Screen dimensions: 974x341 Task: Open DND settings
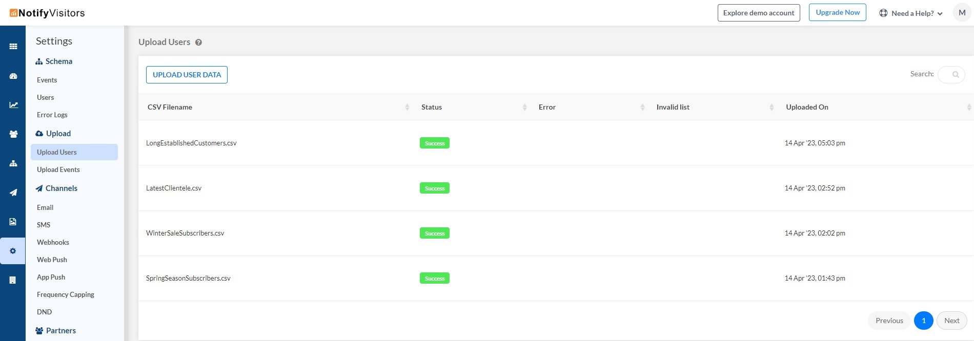pos(44,312)
